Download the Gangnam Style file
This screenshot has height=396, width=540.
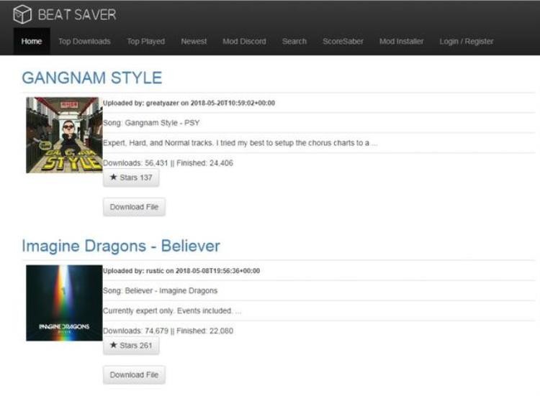134,207
